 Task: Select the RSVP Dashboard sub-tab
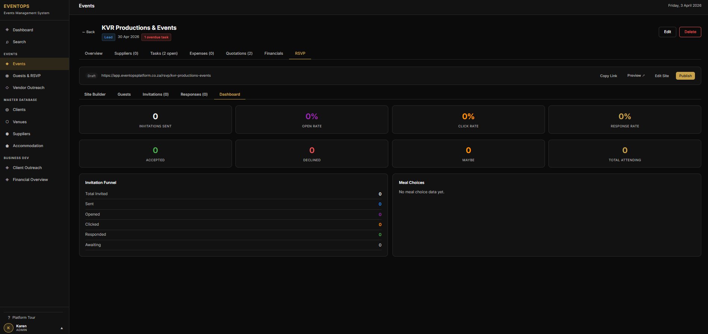pyautogui.click(x=230, y=95)
